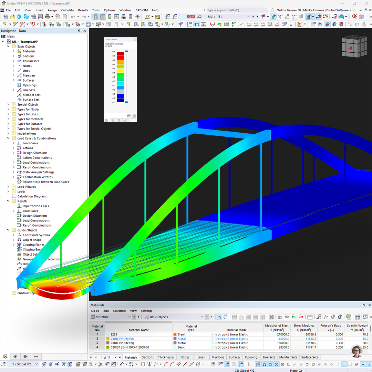The image size is (372, 372).
Task: Click the Type a keyword search field
Action: tap(237, 10)
